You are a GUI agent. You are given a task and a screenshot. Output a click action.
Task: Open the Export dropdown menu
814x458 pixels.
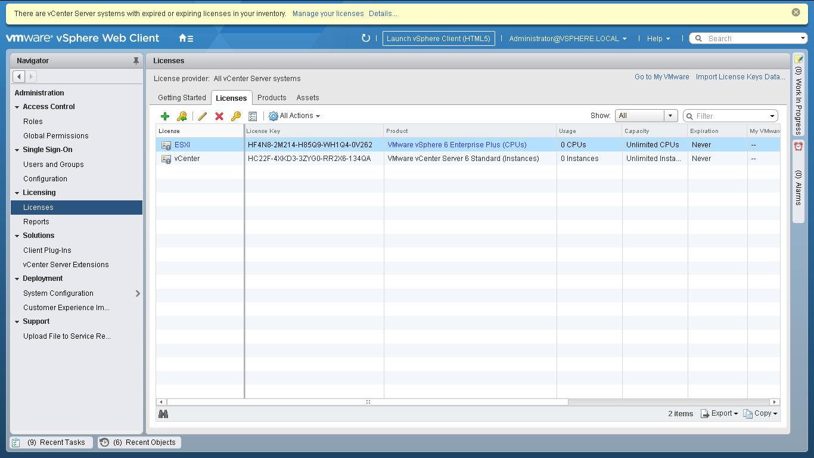(x=719, y=413)
